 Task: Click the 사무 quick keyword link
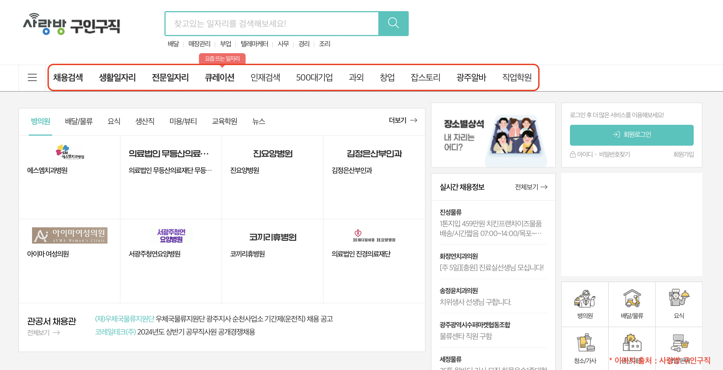pyautogui.click(x=283, y=44)
